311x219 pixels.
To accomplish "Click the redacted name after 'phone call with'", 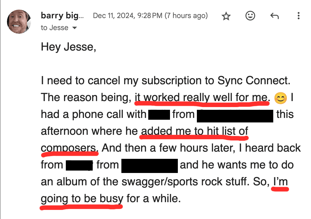I will pyautogui.click(x=159, y=115).
